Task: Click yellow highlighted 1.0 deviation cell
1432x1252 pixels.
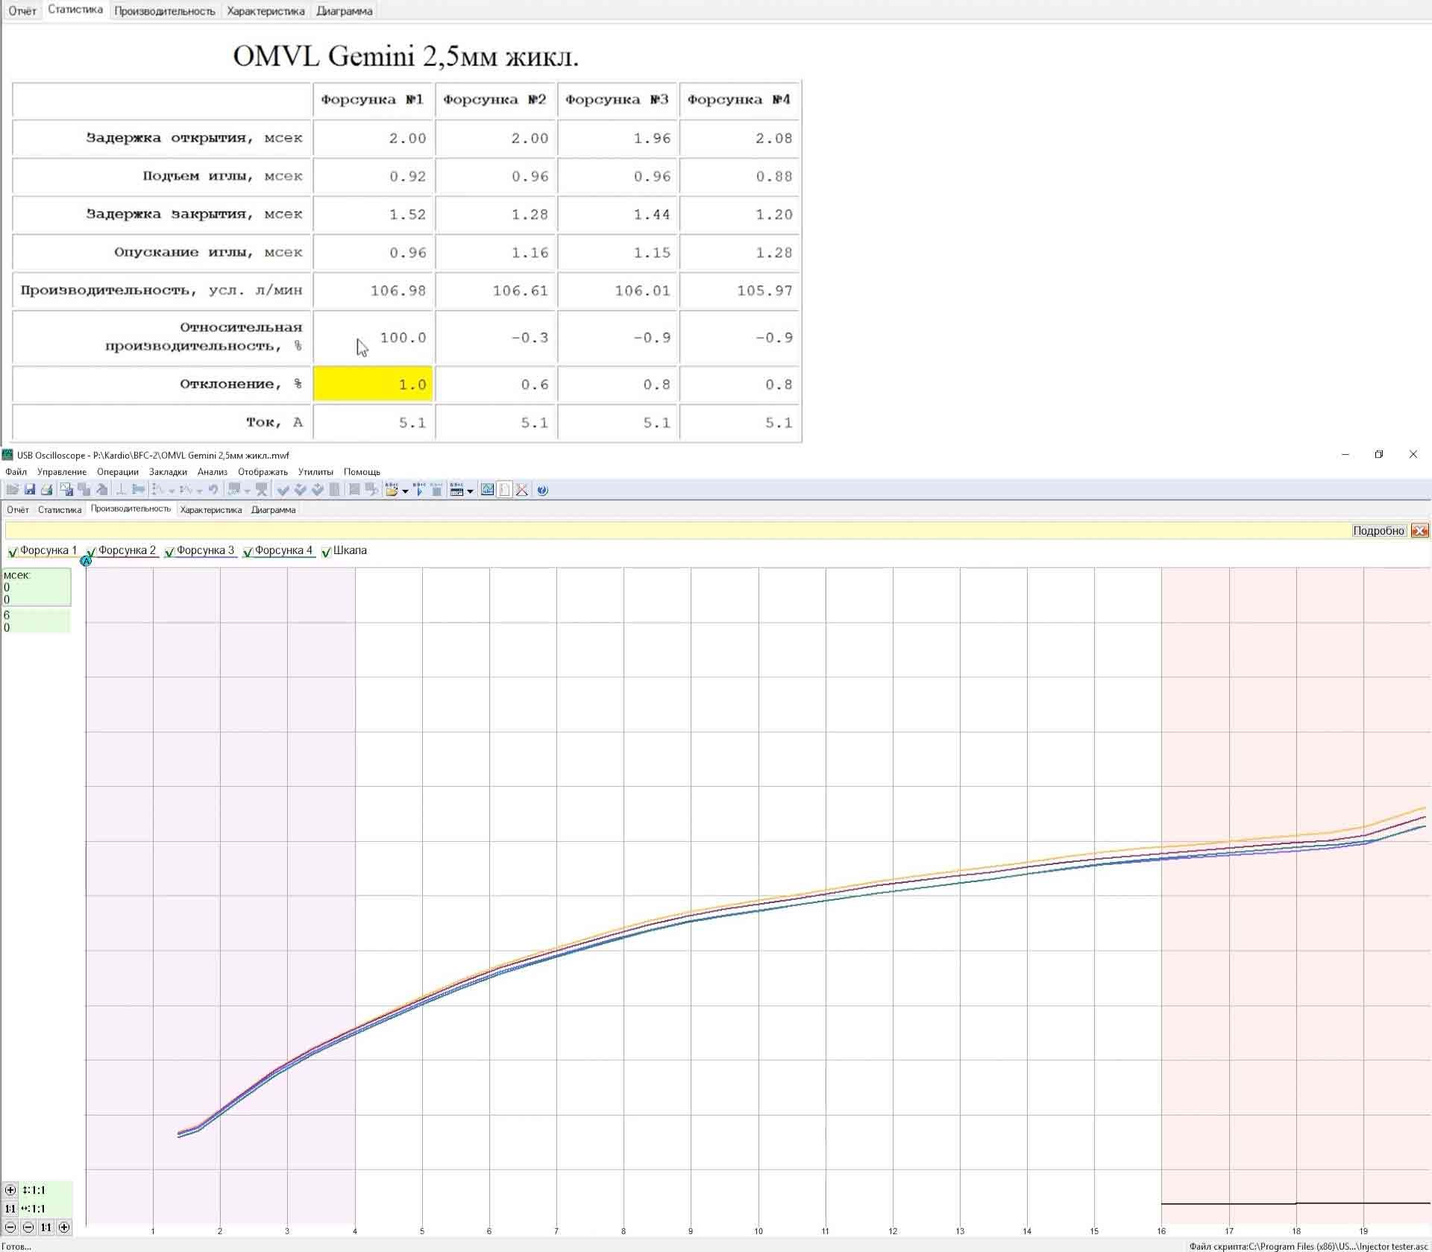Action: [373, 385]
